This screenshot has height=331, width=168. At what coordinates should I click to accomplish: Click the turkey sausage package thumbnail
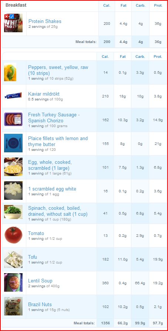click(x=13, y=119)
